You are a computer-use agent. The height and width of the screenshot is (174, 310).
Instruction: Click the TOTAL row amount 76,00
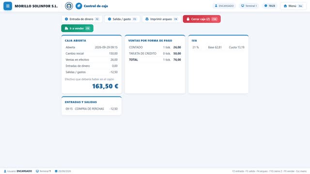point(177,59)
